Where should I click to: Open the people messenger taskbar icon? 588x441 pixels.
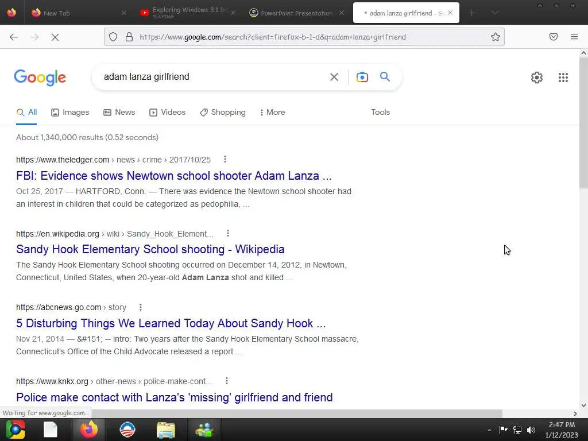coord(204,430)
